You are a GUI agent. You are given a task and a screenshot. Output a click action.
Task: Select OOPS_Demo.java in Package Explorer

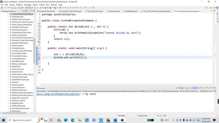(x=18, y=106)
